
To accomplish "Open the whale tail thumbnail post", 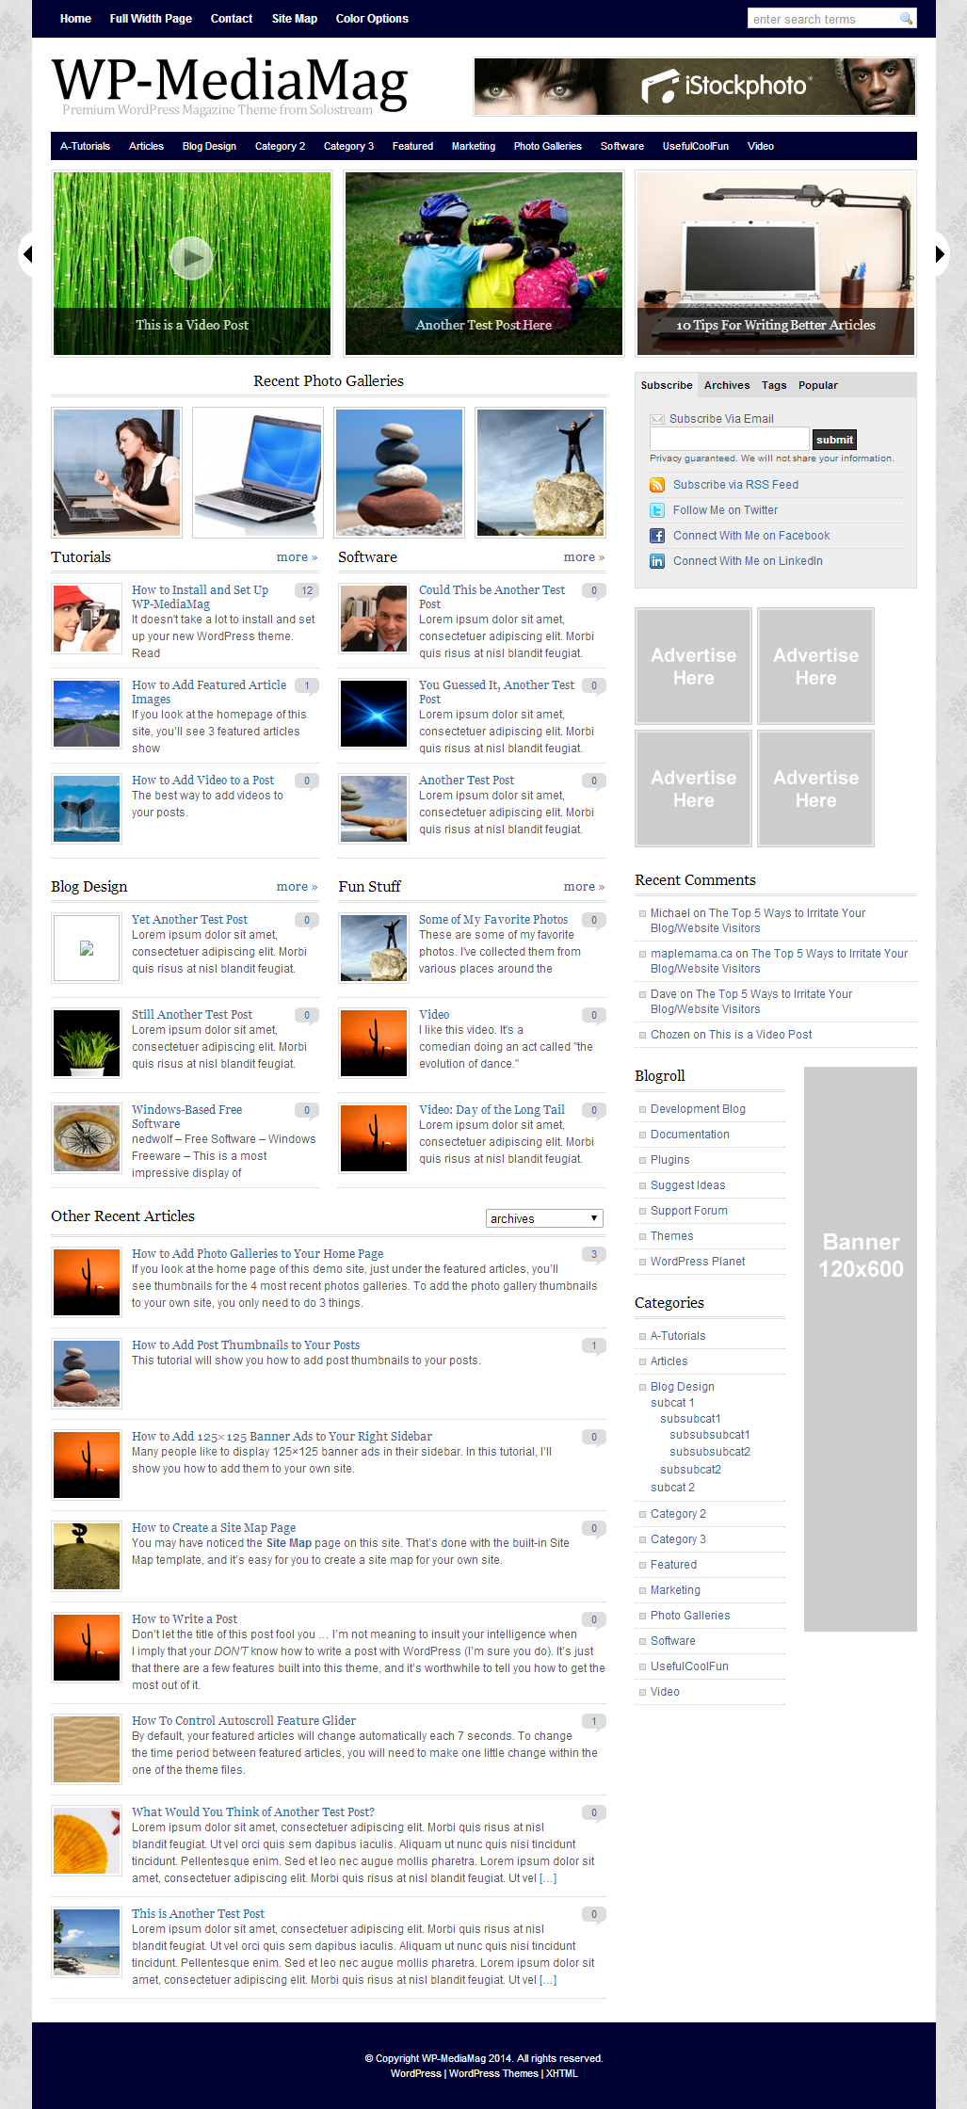I will pyautogui.click(x=87, y=809).
